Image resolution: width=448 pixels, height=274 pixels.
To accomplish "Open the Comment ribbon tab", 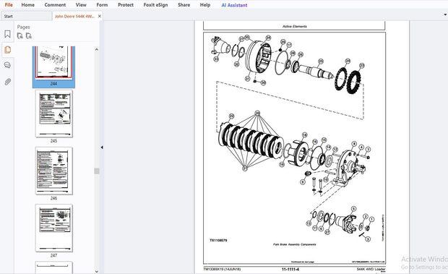I will point(55,5).
